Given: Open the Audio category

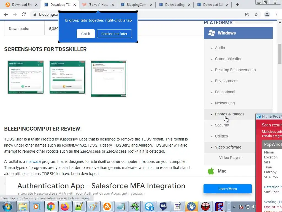Looking at the screenshot, I should (x=220, y=48).
